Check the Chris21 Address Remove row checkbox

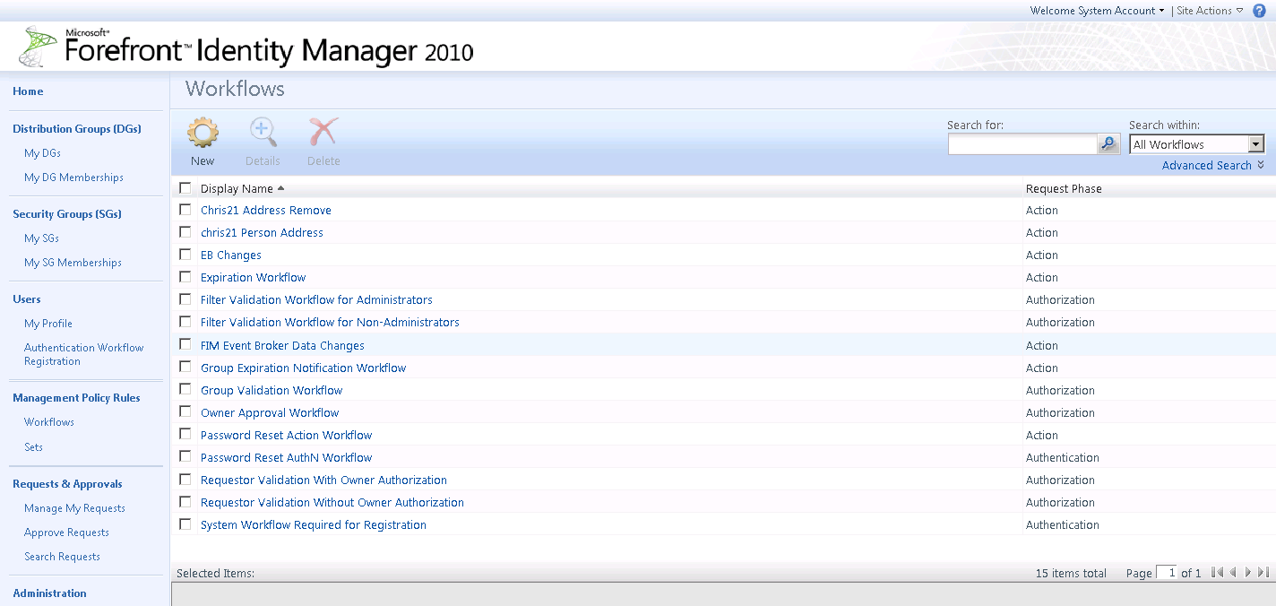185,210
